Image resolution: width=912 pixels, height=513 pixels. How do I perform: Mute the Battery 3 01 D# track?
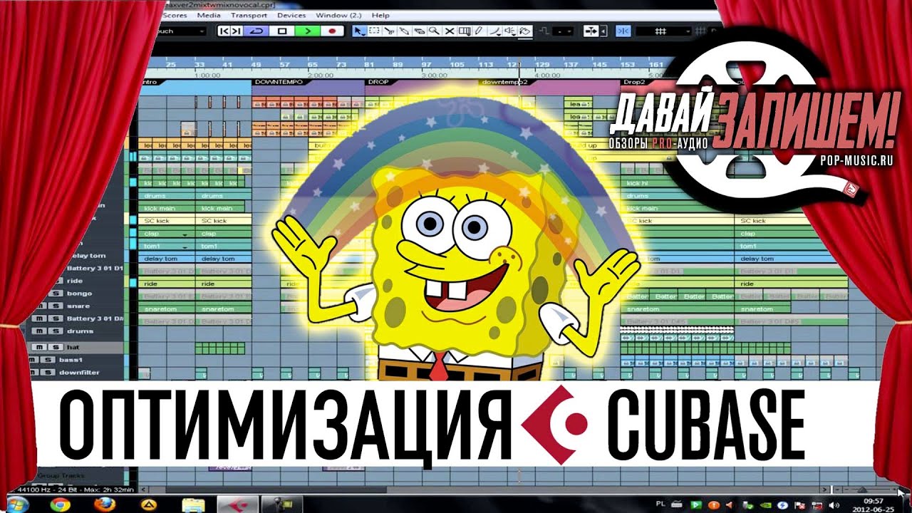coord(39,318)
